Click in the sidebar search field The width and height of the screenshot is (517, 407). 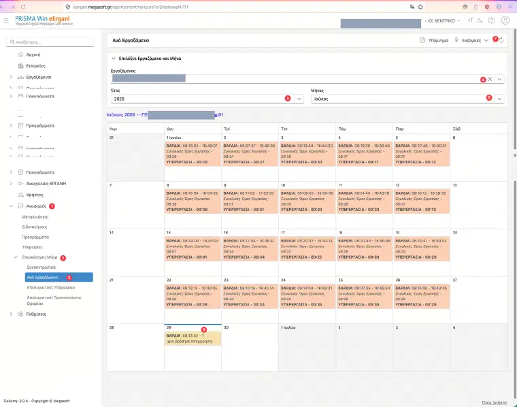pos(50,42)
